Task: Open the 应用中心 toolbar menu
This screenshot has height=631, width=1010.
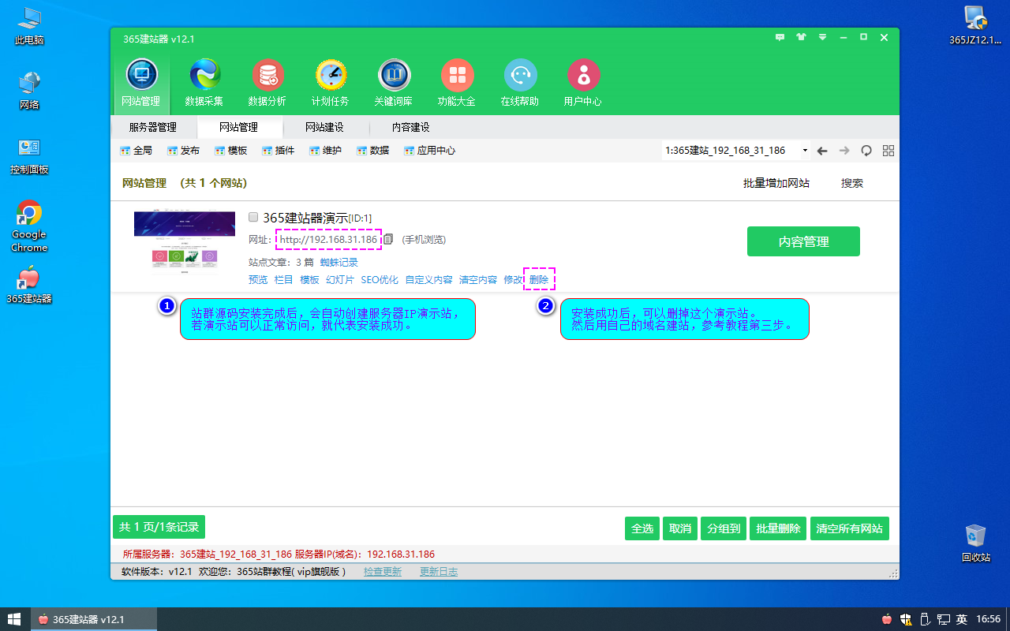Action: click(x=429, y=151)
